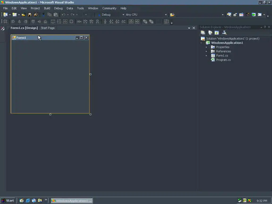The width and height of the screenshot is (272, 204).
Task: Open the Build menu
Action: pos(47,8)
